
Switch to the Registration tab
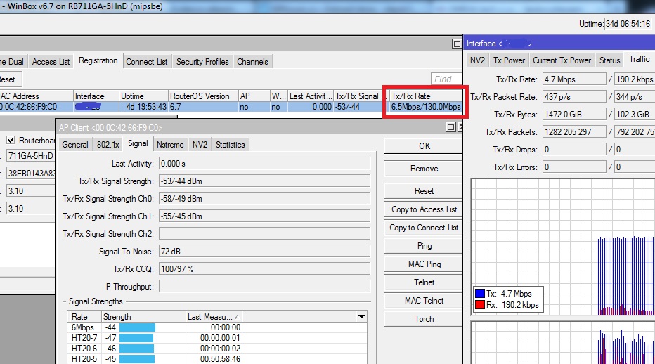click(x=98, y=60)
